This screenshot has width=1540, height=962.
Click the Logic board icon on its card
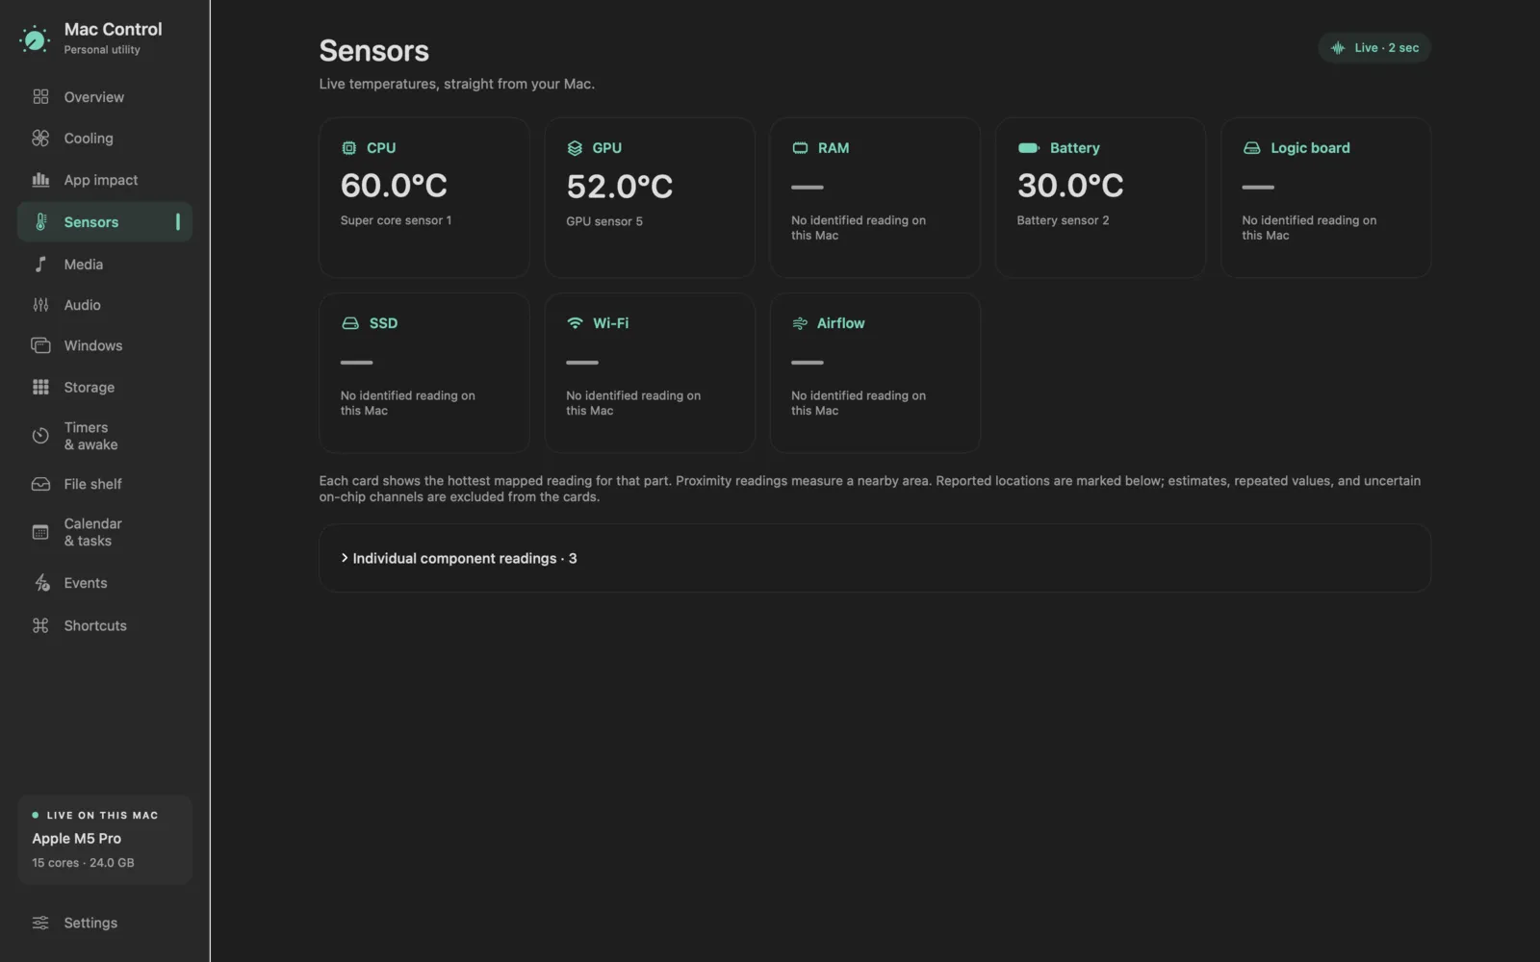pos(1252,148)
